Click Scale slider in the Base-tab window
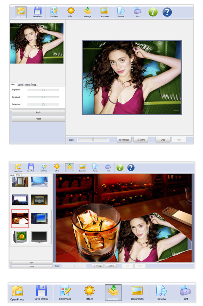This screenshot has width=203, height=306. tap(93, 140)
